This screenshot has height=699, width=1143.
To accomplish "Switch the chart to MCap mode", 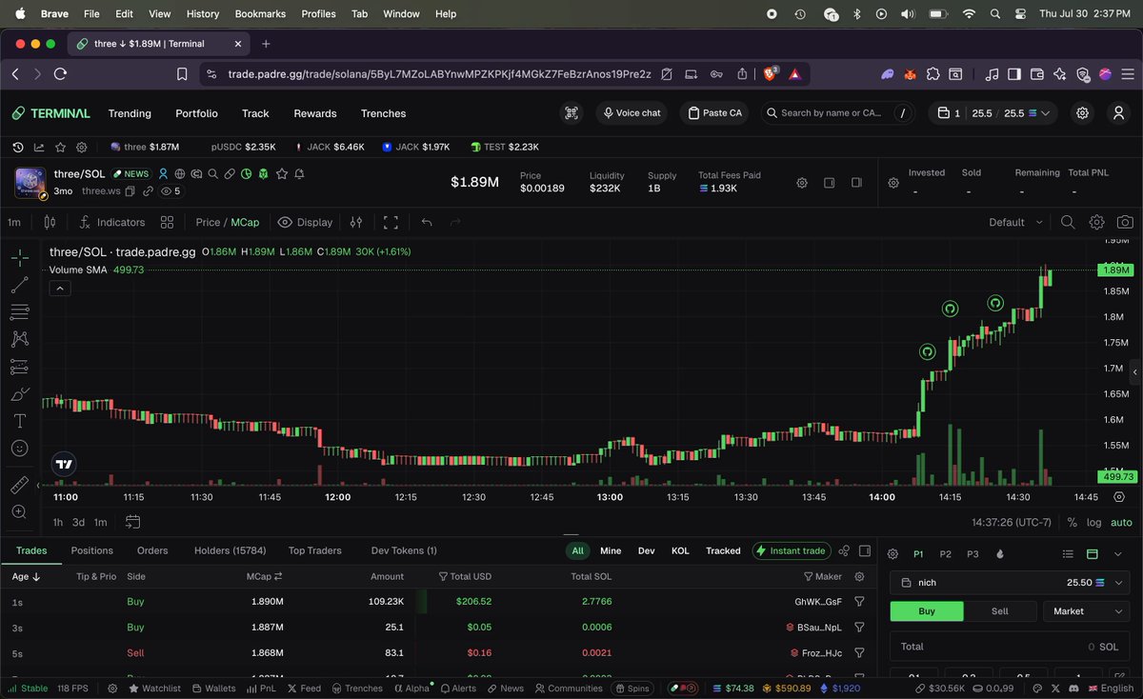I will pos(245,222).
